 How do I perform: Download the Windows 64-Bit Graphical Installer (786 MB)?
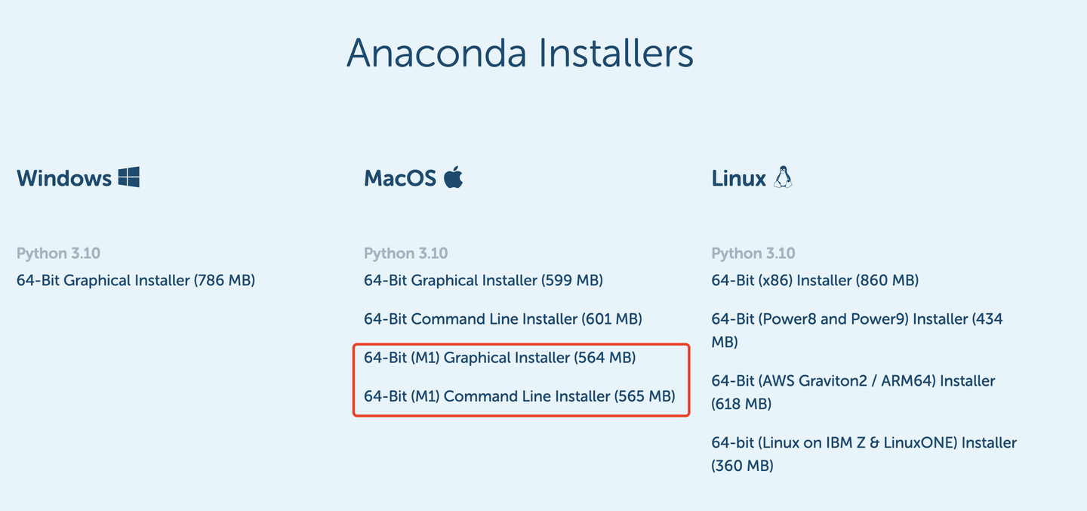136,280
